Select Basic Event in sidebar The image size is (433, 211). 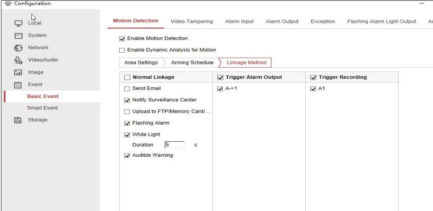[x=42, y=97]
